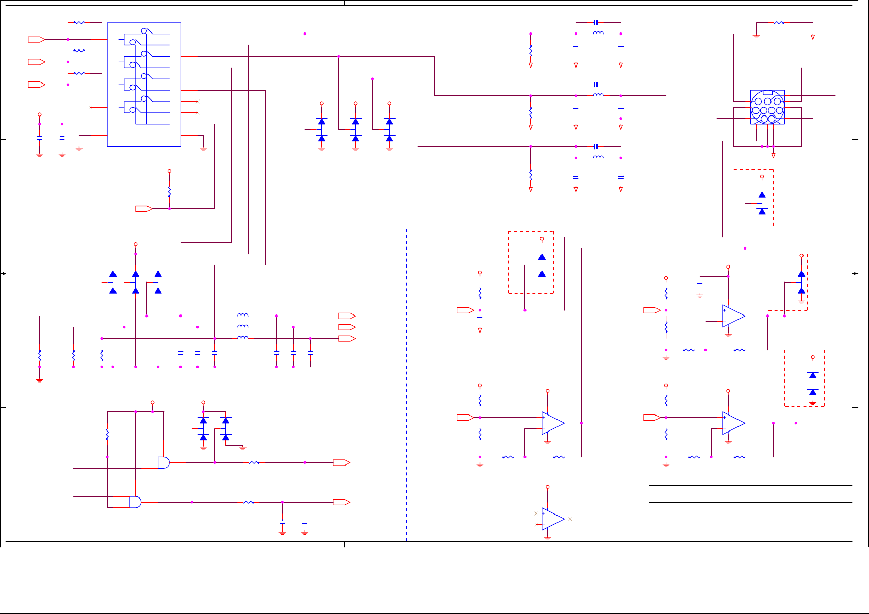Select pull-up resistor left of the AND gates
Viewport: 869px width, 614px height.
click(107, 435)
